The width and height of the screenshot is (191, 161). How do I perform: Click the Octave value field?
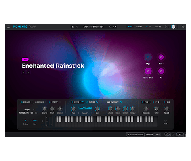click(25, 120)
